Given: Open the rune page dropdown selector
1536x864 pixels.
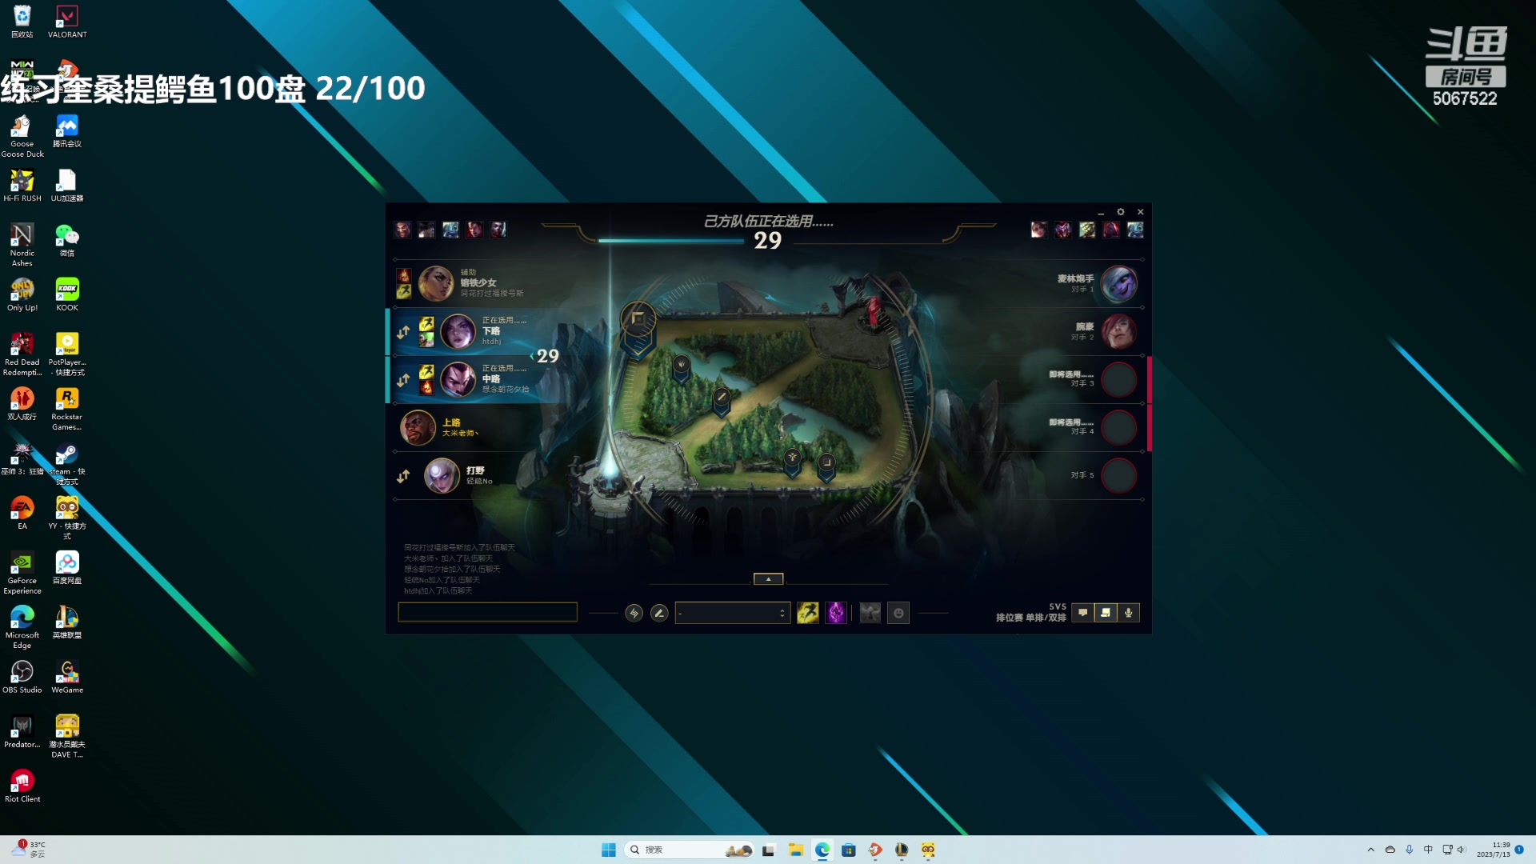Looking at the screenshot, I should pos(733,613).
